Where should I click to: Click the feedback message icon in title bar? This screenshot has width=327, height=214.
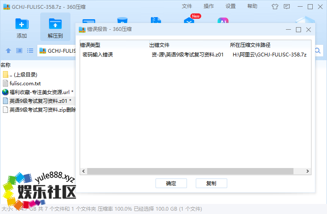point(287,7)
